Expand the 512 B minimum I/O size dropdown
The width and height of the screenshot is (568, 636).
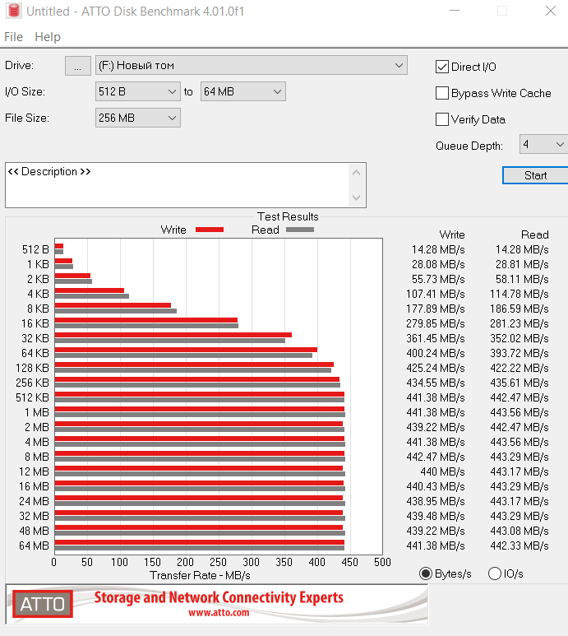[x=137, y=91]
